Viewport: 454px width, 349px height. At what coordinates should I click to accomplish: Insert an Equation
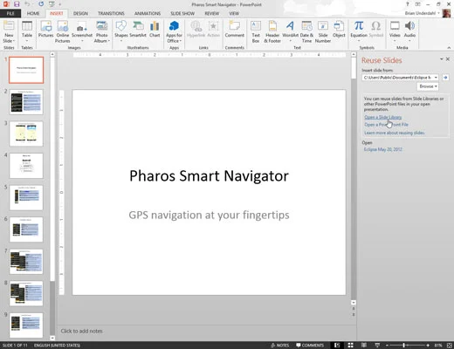pos(359,31)
